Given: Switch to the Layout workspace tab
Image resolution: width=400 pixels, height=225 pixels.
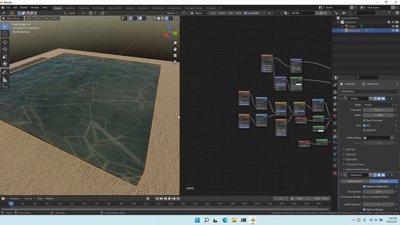Looking at the screenshot, I should (57, 8).
